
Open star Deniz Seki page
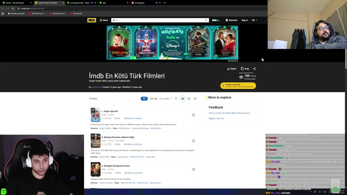click(150, 157)
